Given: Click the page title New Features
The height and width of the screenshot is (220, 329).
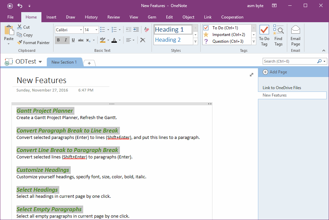Looking at the screenshot, I should pos(41,80).
